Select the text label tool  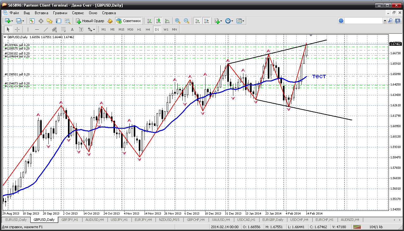(x=81, y=29)
